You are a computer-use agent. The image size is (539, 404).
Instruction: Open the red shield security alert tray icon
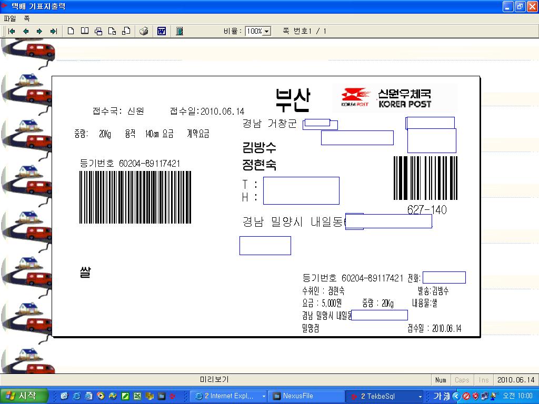pyautogui.click(x=475, y=396)
